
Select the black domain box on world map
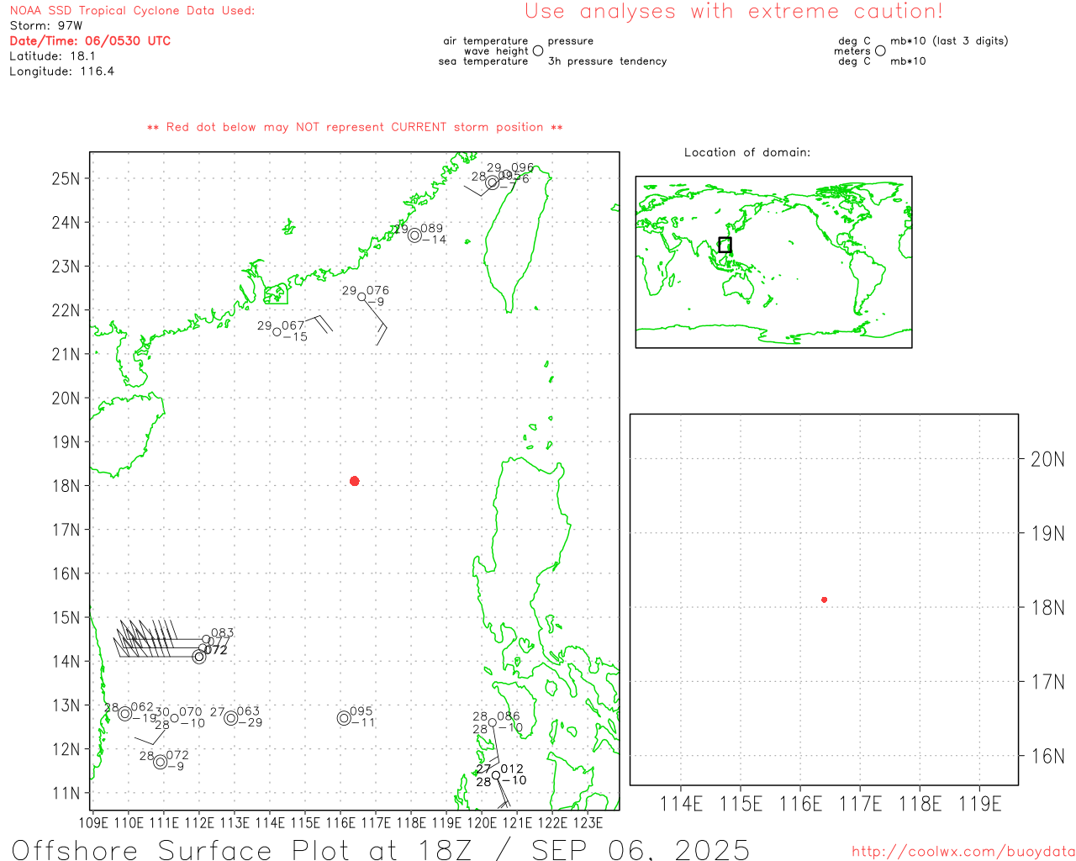coord(725,245)
